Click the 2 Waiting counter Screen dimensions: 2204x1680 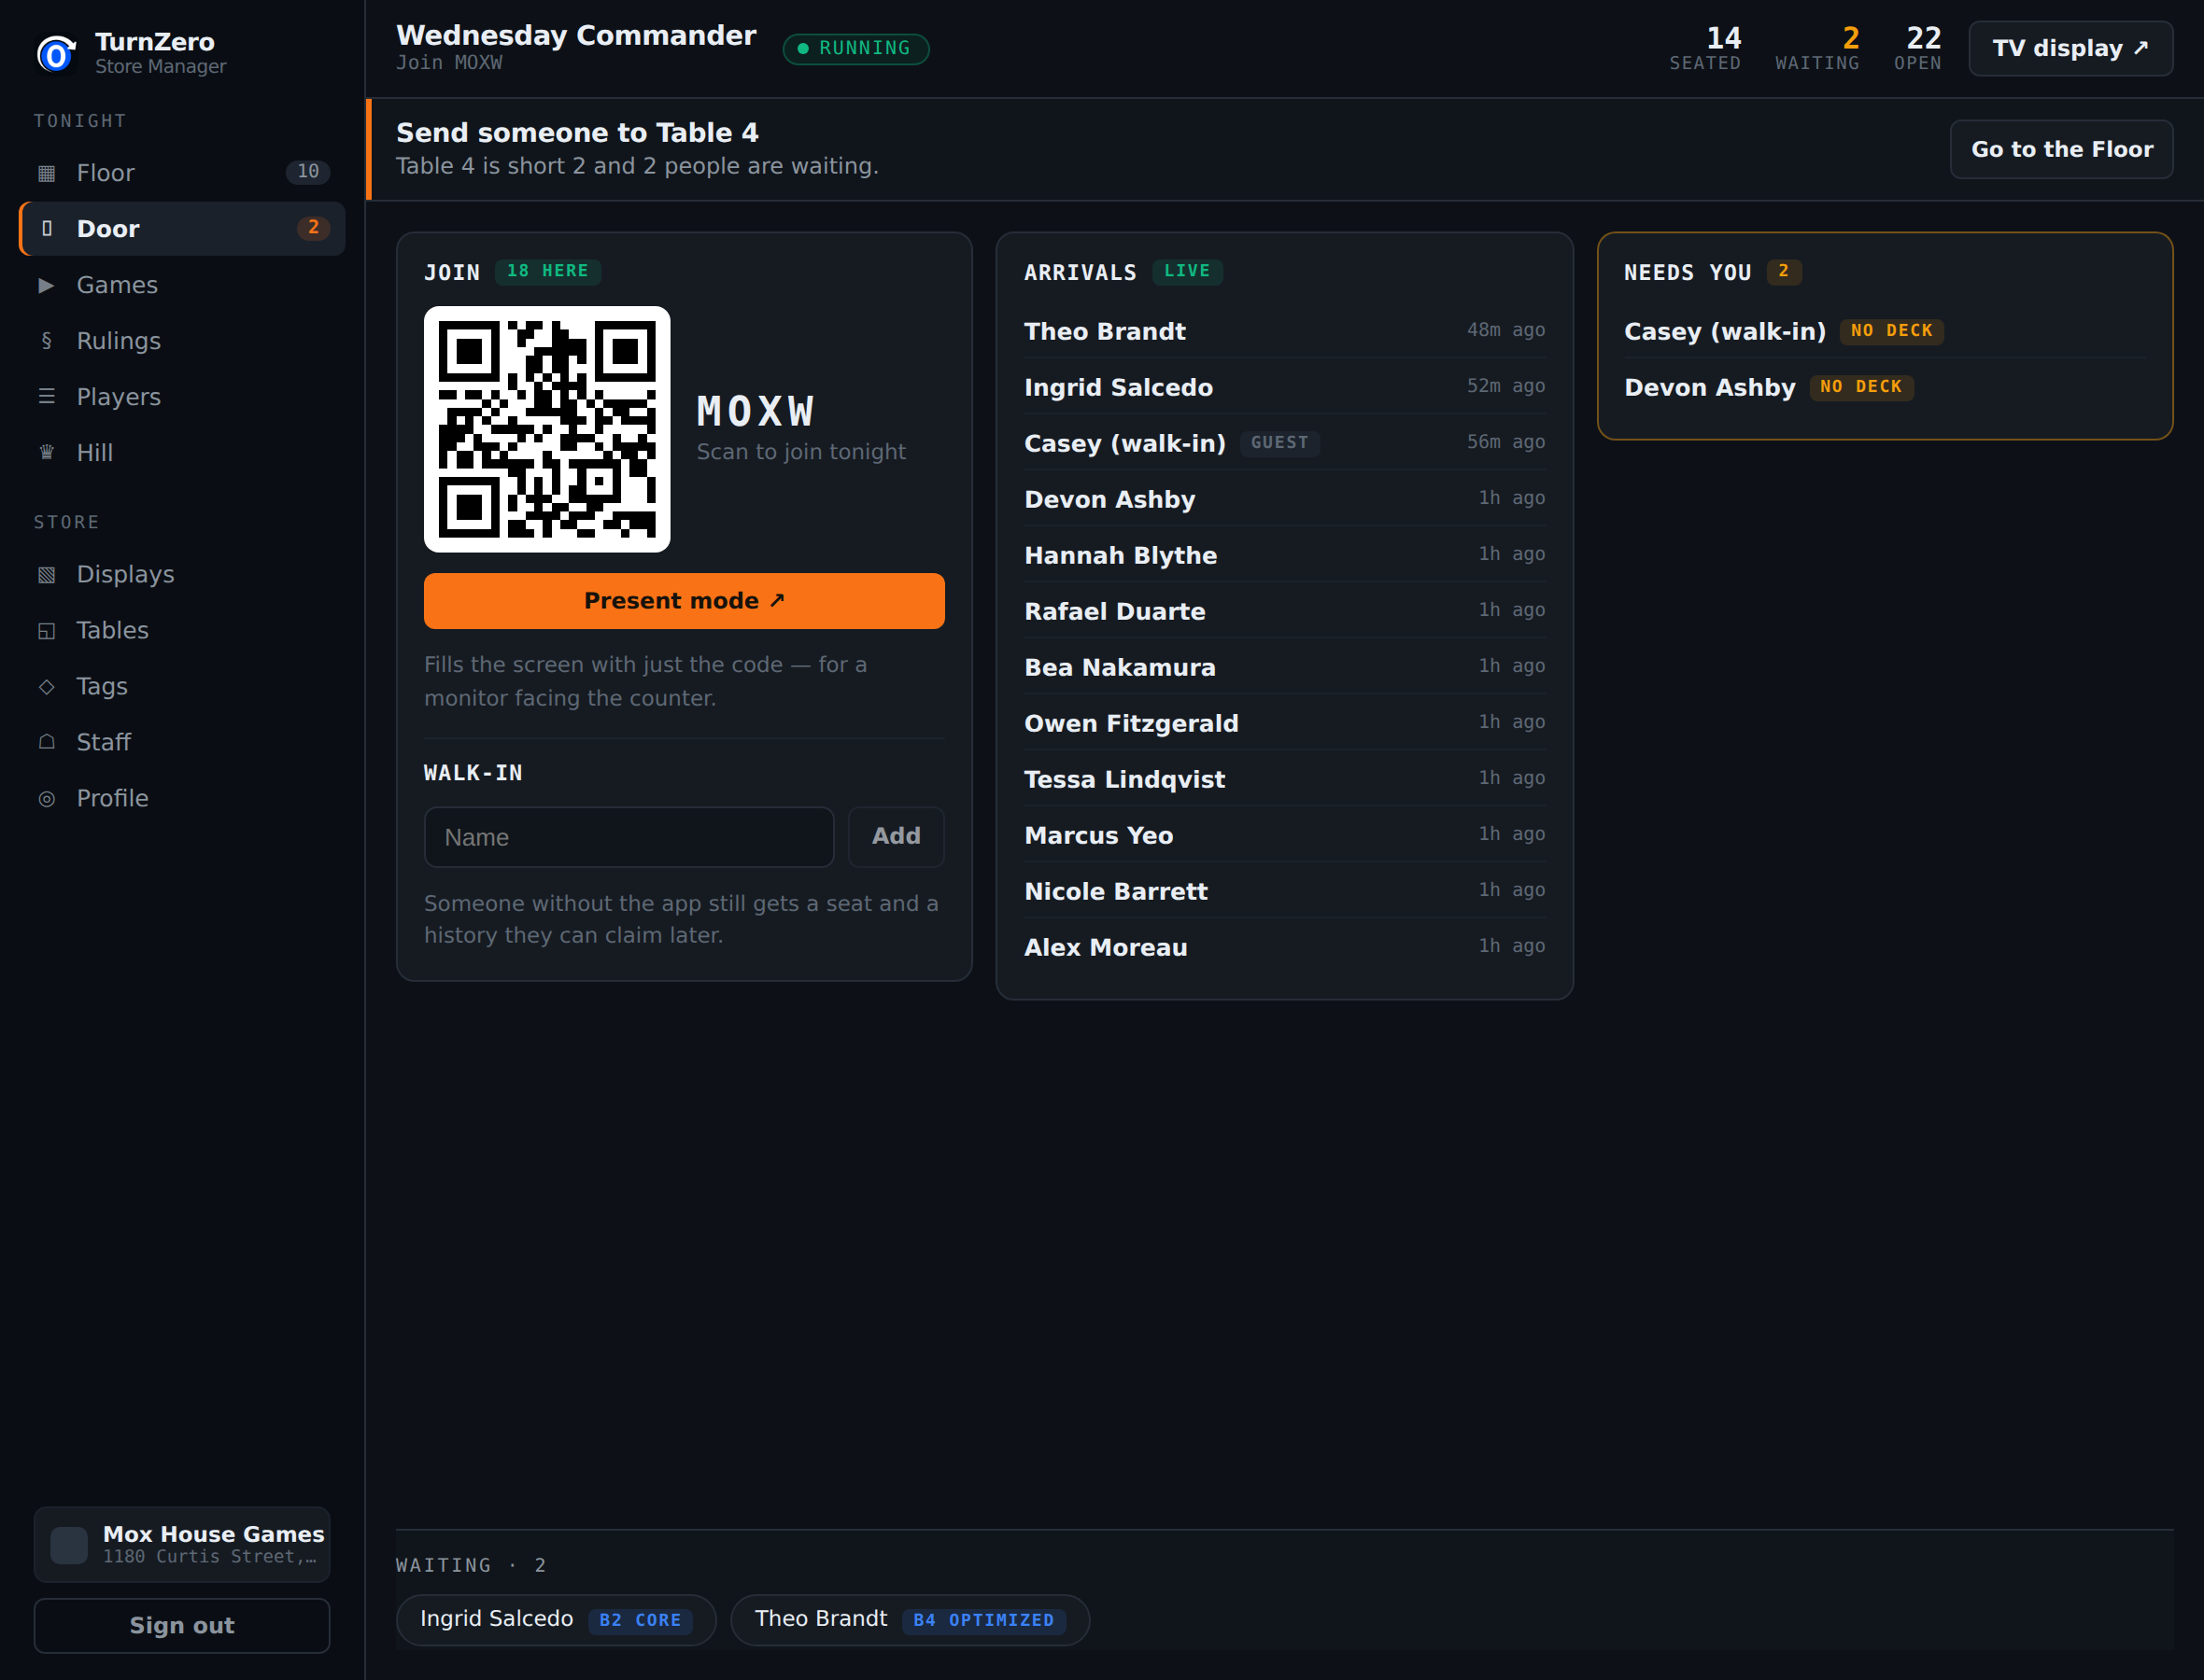(x=1816, y=48)
